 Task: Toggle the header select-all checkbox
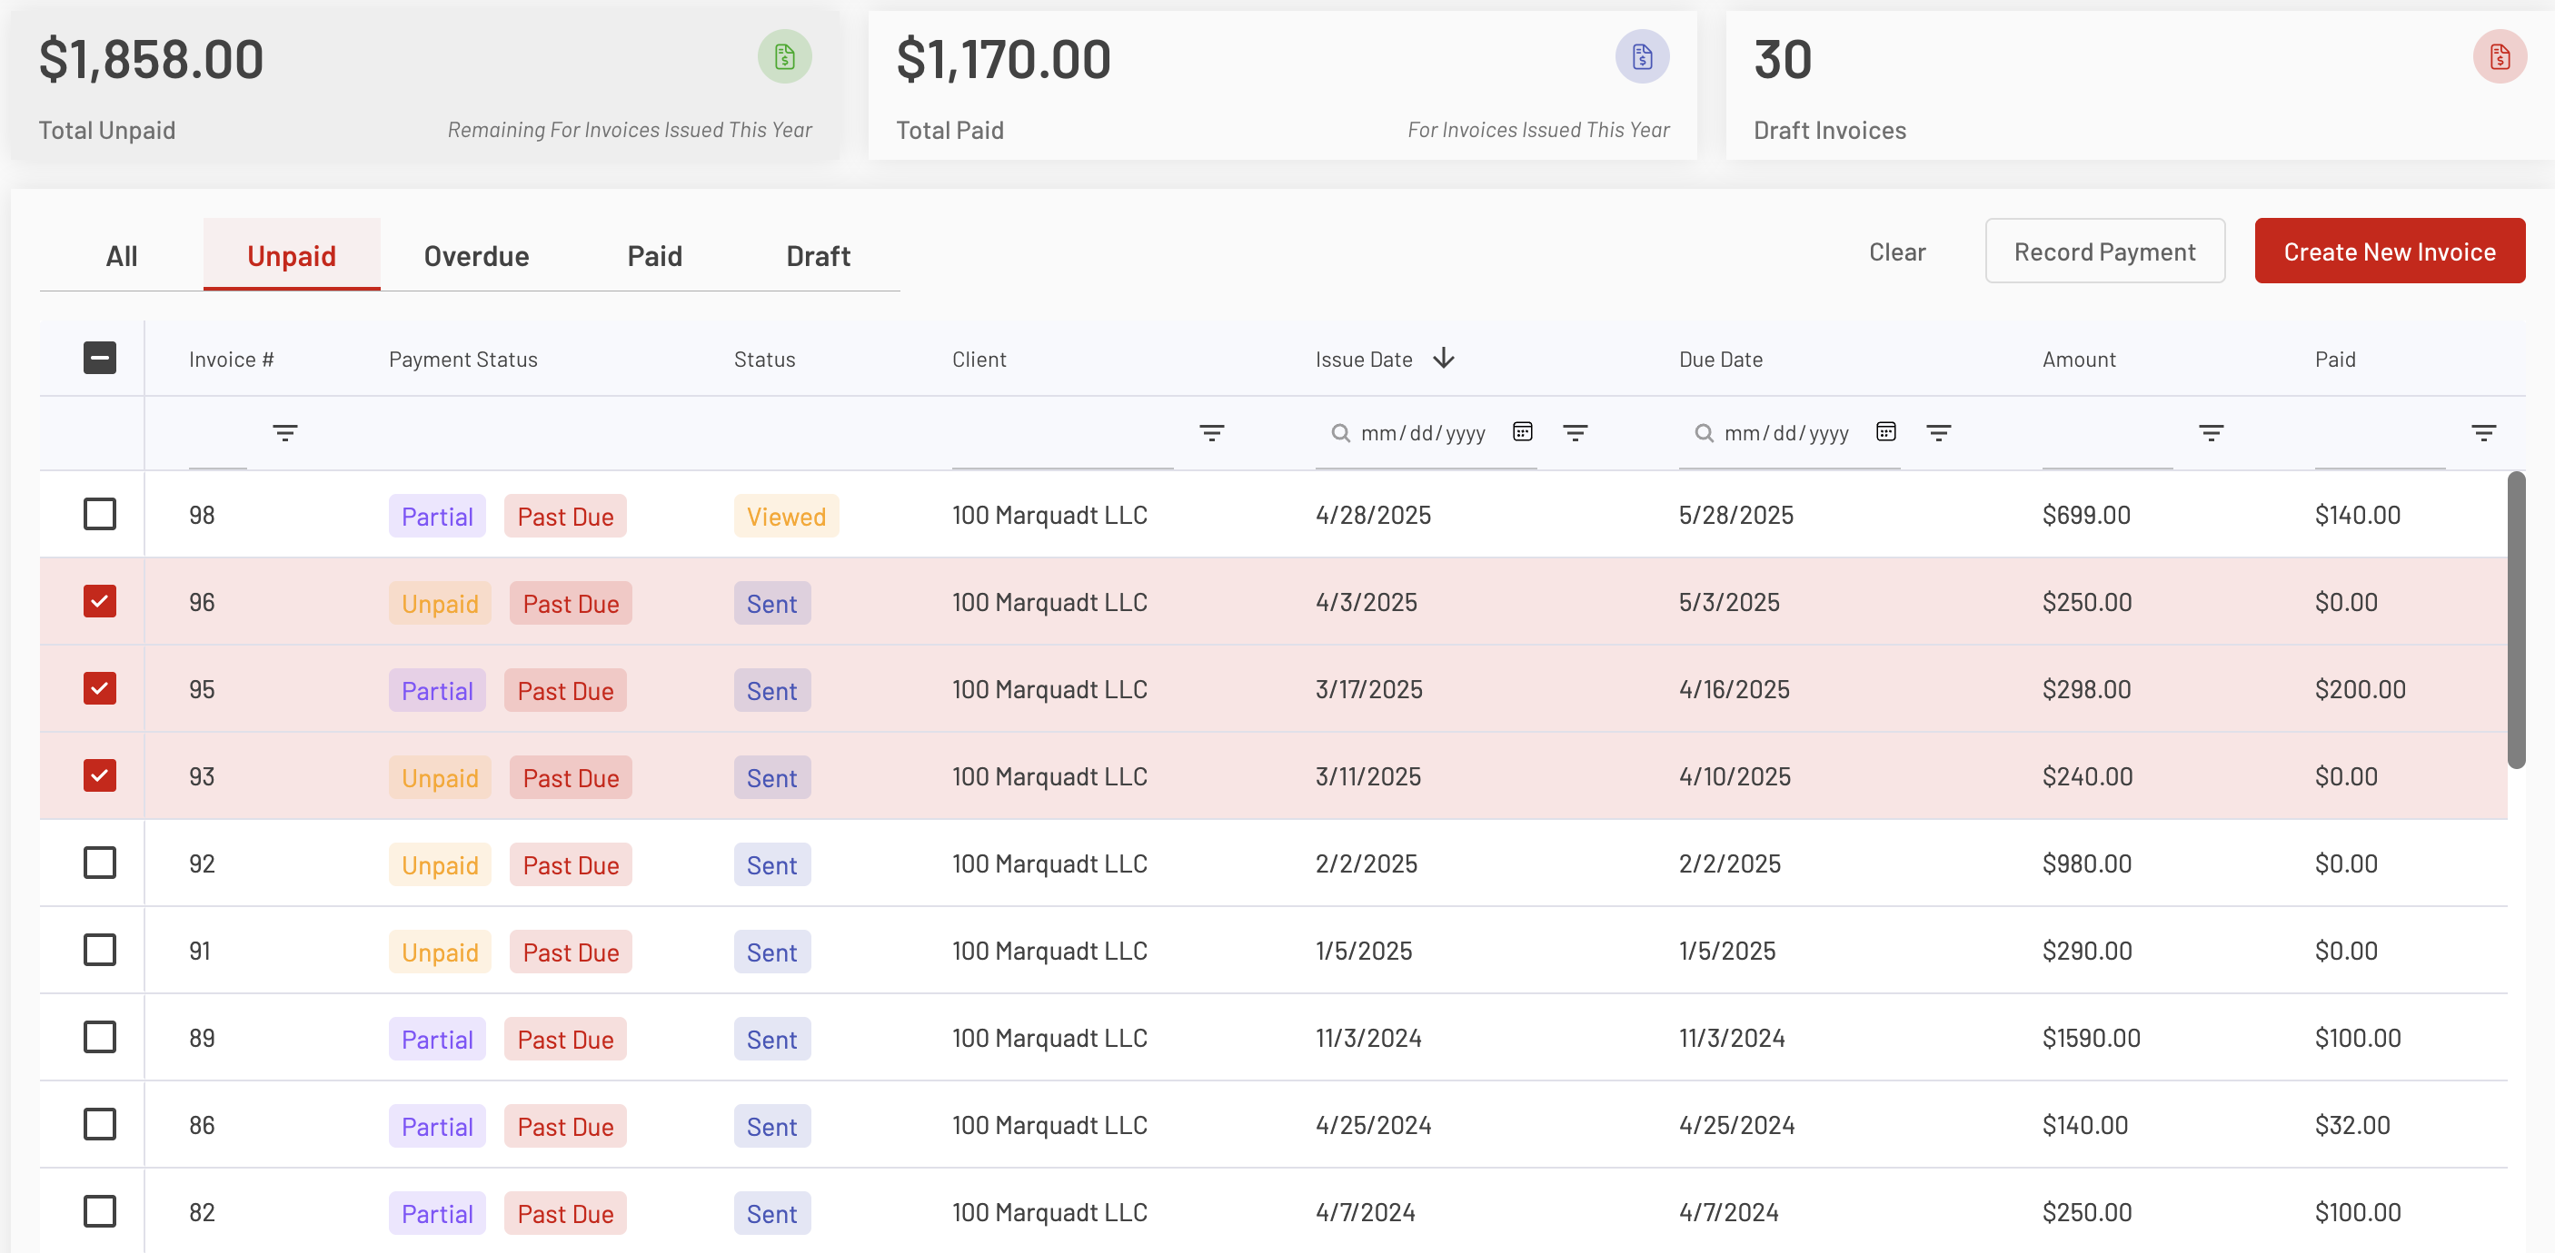pos(100,358)
